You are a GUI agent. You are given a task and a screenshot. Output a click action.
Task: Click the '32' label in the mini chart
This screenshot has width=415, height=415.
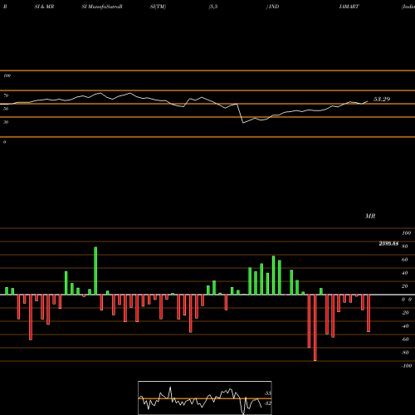coord(267,403)
